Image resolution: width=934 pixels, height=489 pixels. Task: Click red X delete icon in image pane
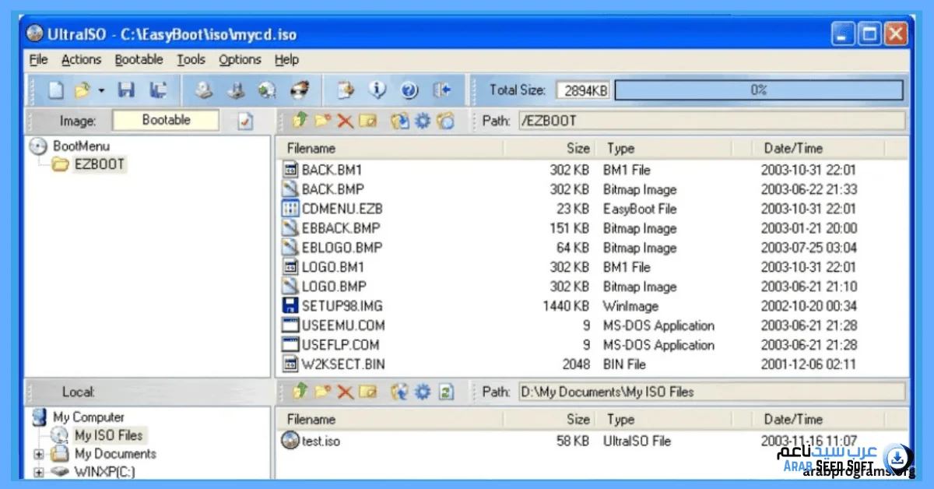pos(345,121)
